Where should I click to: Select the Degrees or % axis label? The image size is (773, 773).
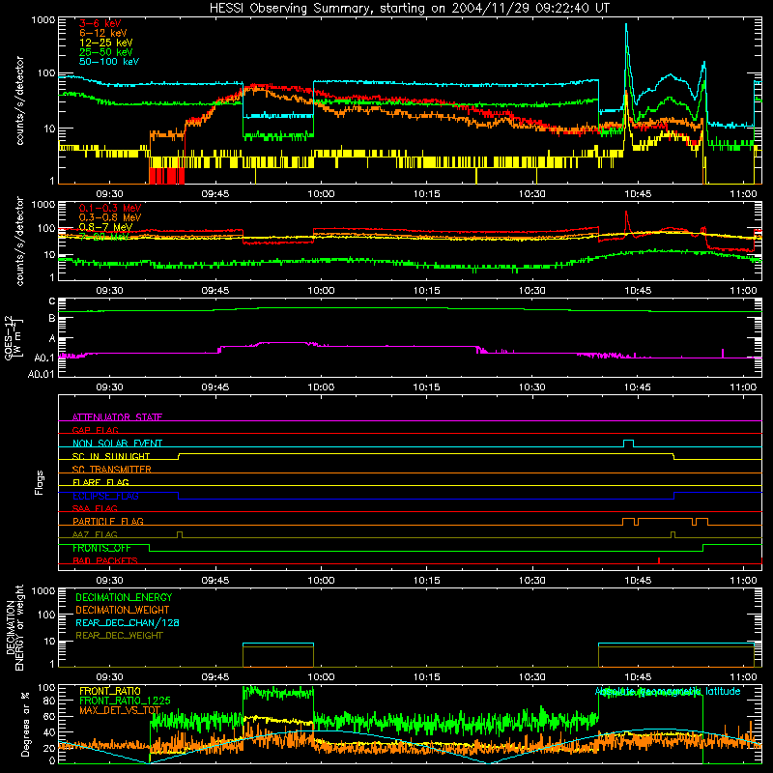click(25, 724)
